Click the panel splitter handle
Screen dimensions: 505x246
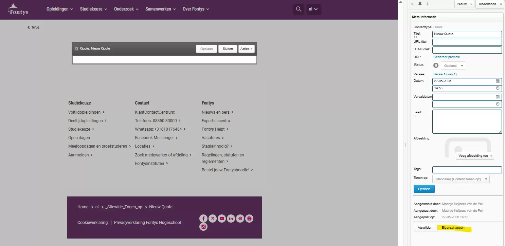[x=405, y=145]
